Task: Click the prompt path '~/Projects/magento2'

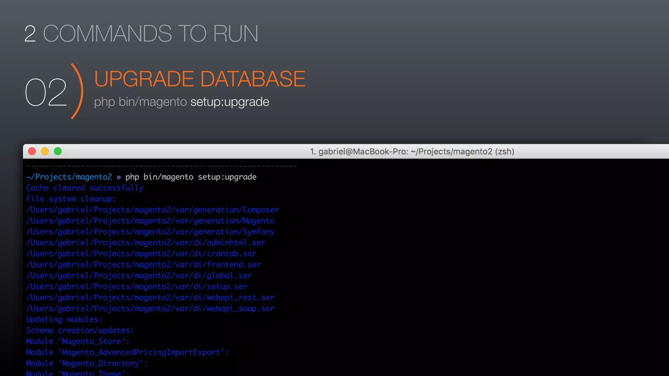Action: click(69, 177)
